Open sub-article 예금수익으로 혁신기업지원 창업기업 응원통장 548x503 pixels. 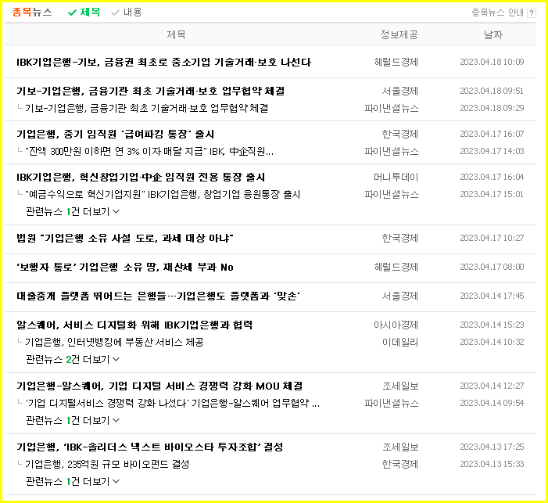(x=163, y=194)
